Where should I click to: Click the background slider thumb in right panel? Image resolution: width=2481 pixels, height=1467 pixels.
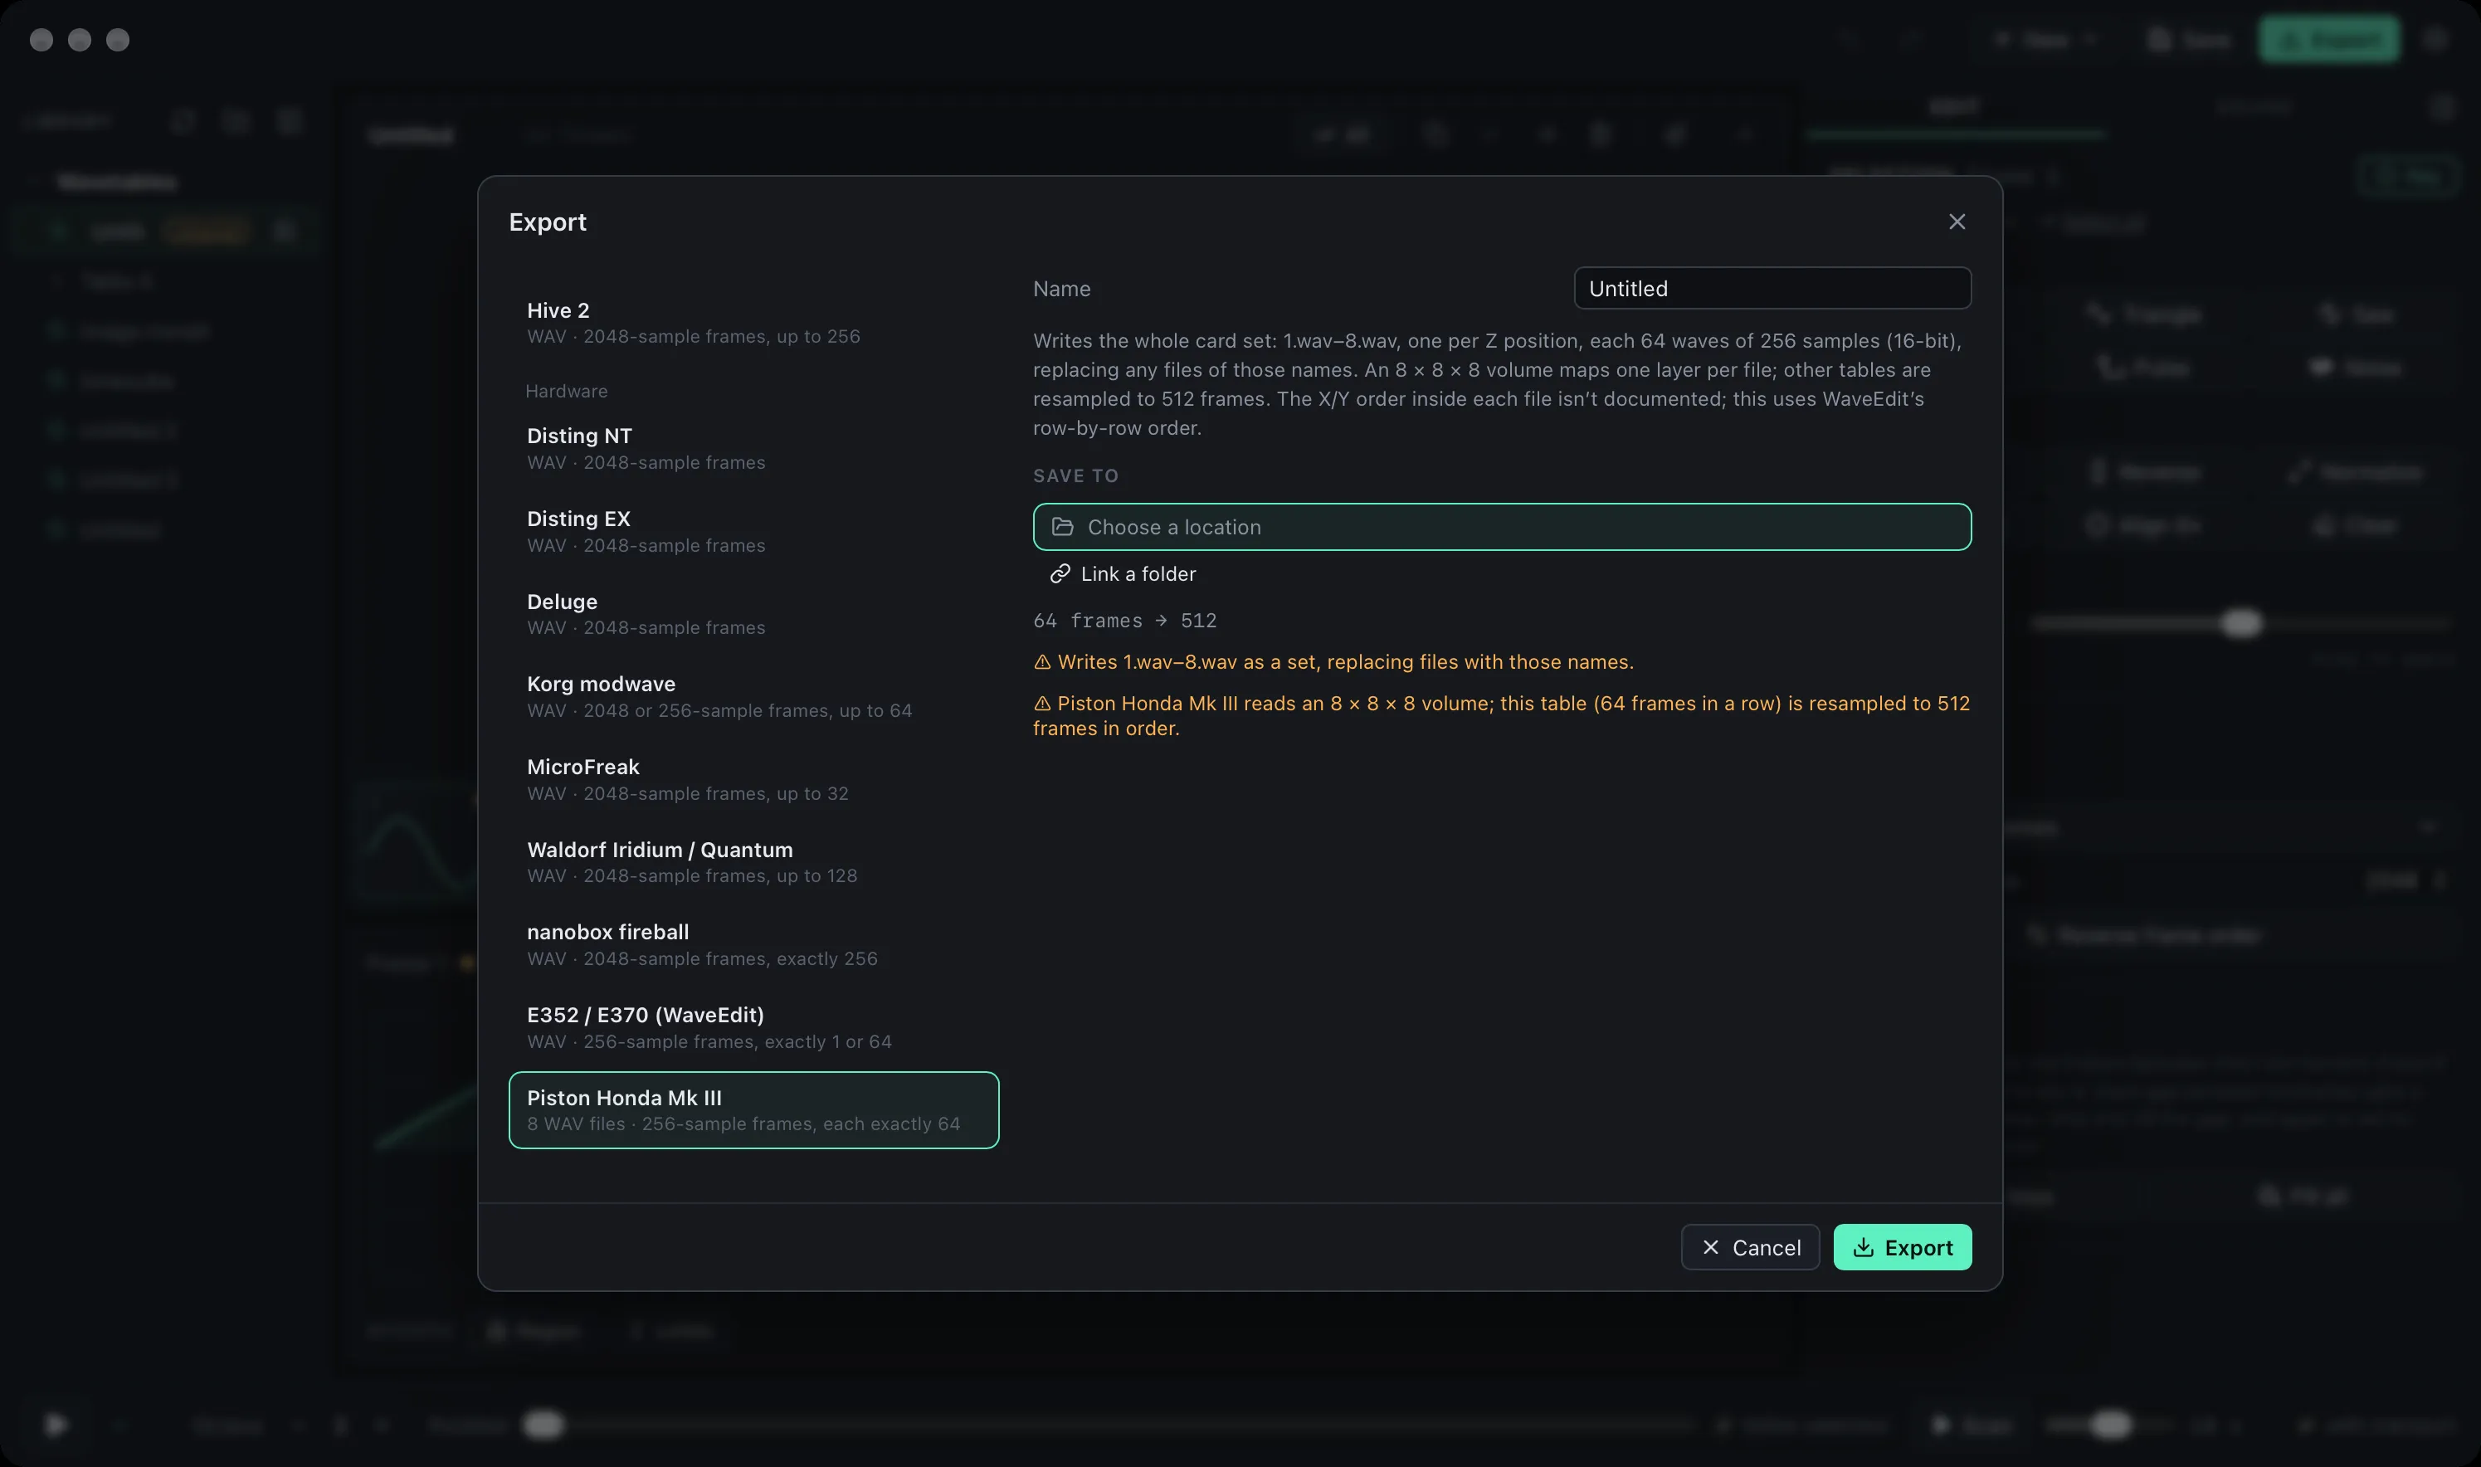tap(2241, 623)
